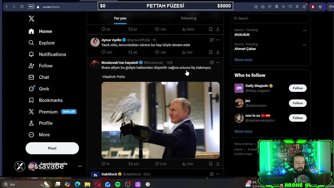Like the top post with 1.6K likes
The height and width of the screenshot is (188, 334).
click(x=160, y=29)
